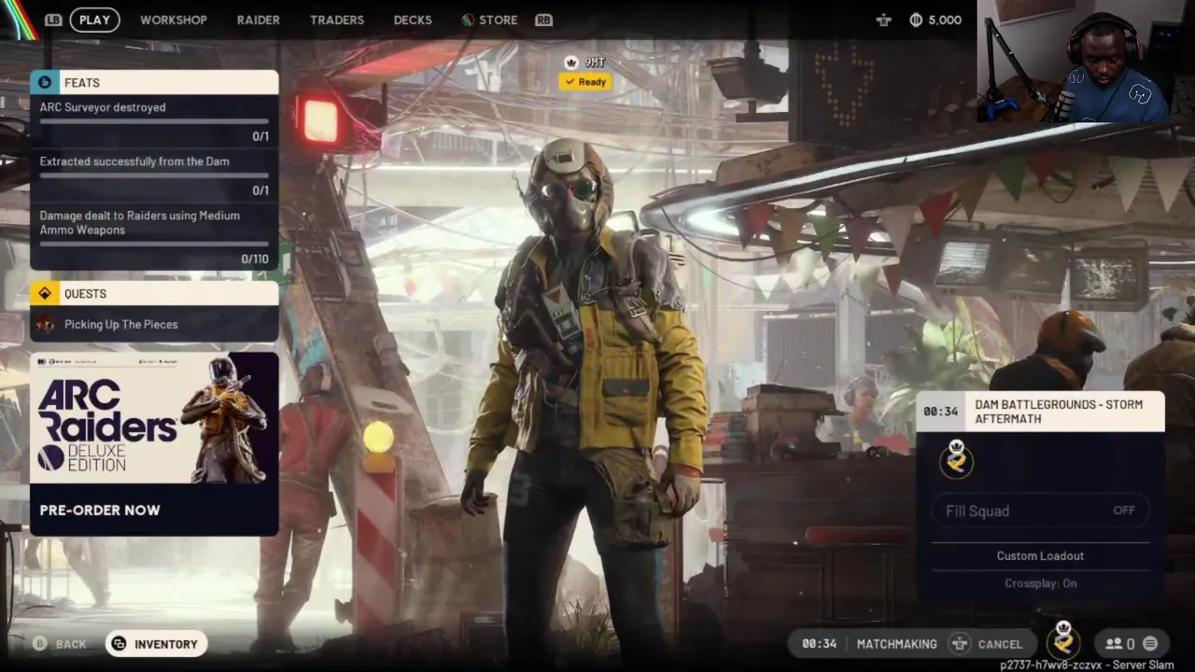
Task: Click the 00:34 MATCHMAKING status text
Action: tap(869, 644)
